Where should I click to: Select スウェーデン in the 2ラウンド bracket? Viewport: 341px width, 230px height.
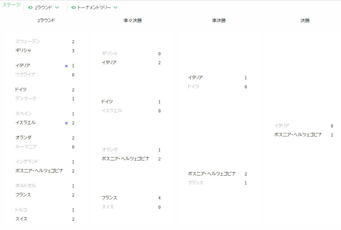[x=28, y=41]
